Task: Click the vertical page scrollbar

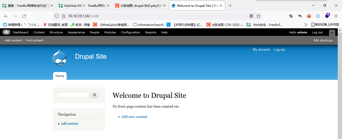Action: tap(340, 85)
